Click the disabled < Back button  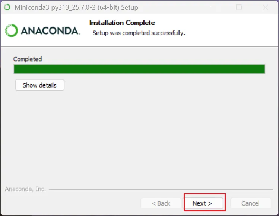[x=161, y=203]
